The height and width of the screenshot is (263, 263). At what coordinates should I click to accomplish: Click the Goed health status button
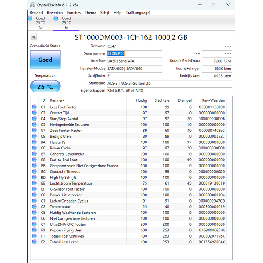click(x=45, y=60)
